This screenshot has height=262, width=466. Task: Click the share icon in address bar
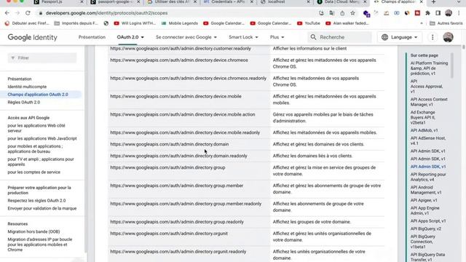tap(342, 13)
